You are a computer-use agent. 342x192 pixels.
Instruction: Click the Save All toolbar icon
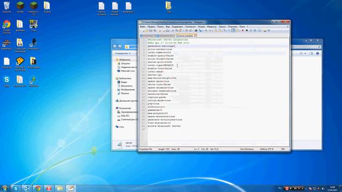point(155,30)
